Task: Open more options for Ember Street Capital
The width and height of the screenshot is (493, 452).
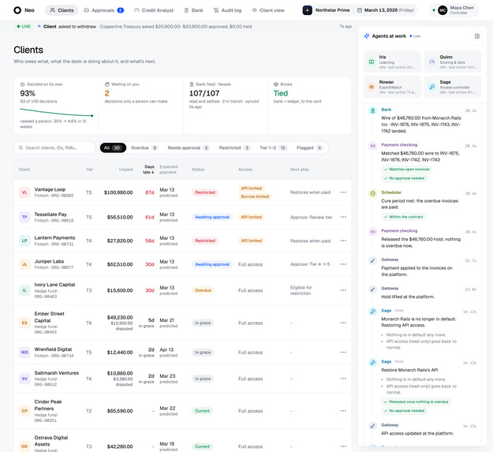Action: click(343, 323)
